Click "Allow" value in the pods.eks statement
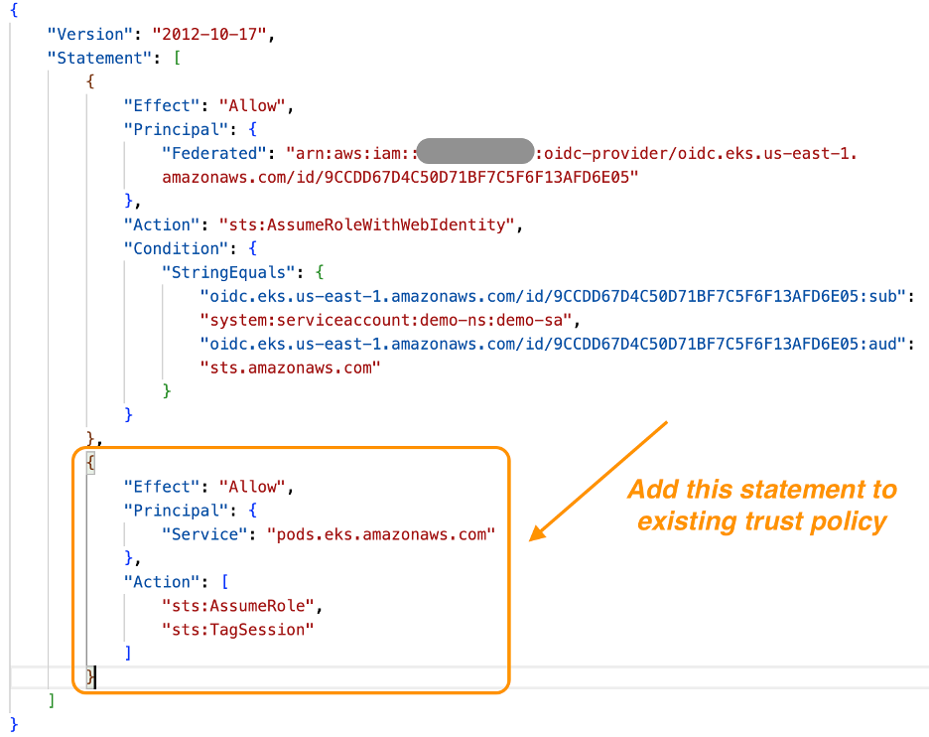Screen dimensions: 929x737 (252, 487)
